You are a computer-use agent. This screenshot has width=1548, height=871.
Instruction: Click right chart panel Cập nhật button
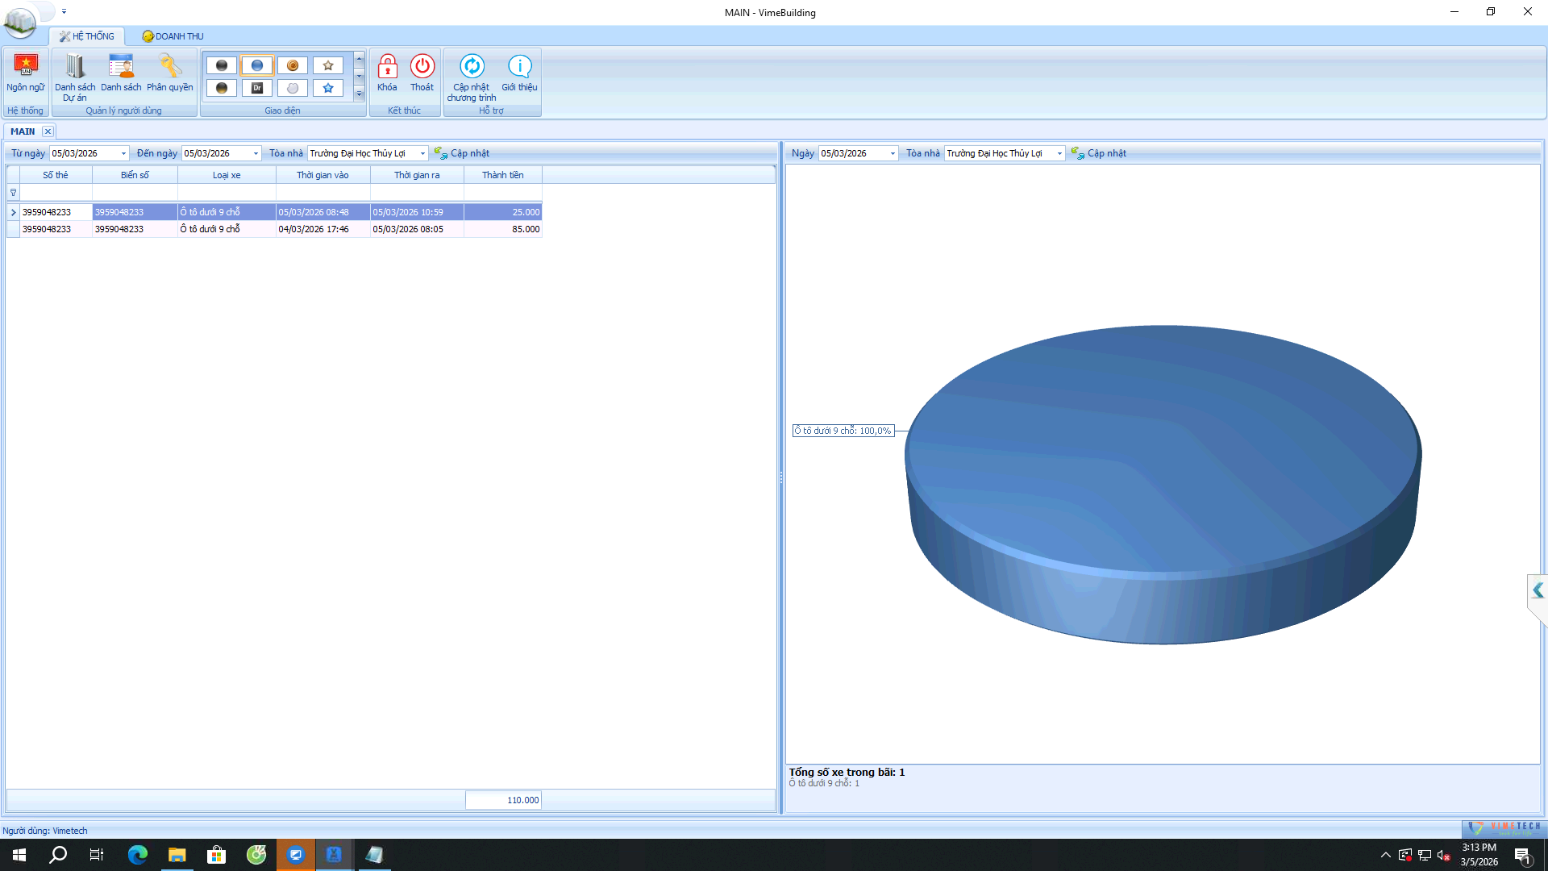tap(1099, 153)
